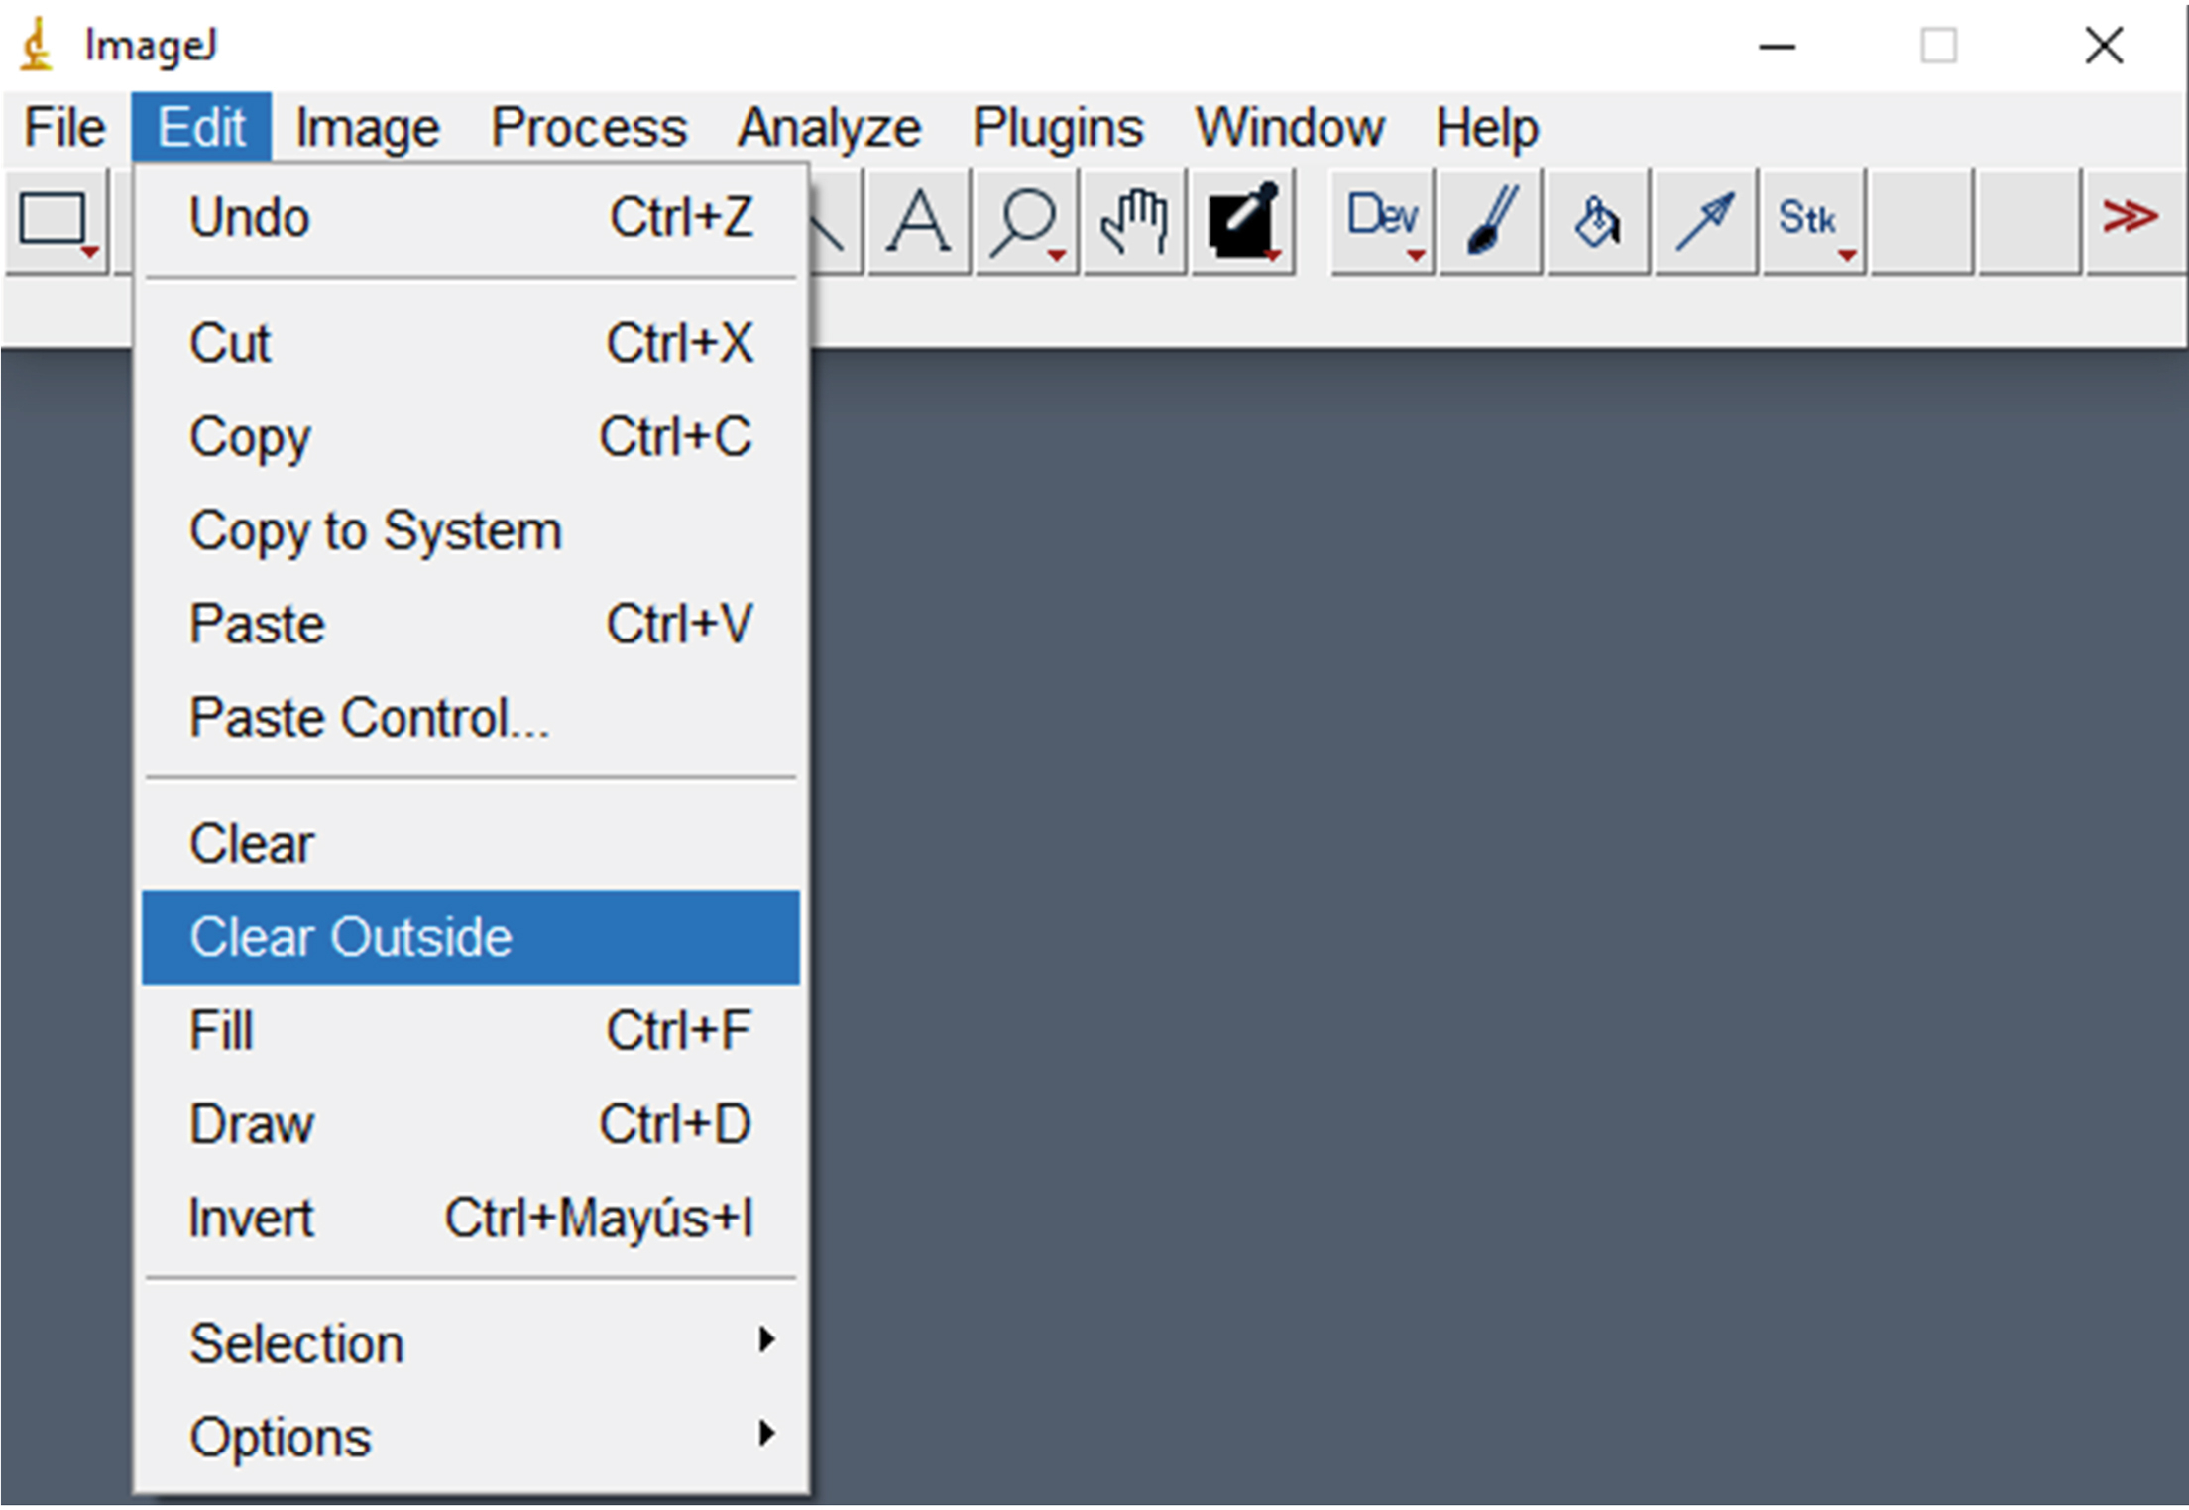2189x1510 pixels.
Task: Open the Stk stacks menu tool
Action: 1812,220
